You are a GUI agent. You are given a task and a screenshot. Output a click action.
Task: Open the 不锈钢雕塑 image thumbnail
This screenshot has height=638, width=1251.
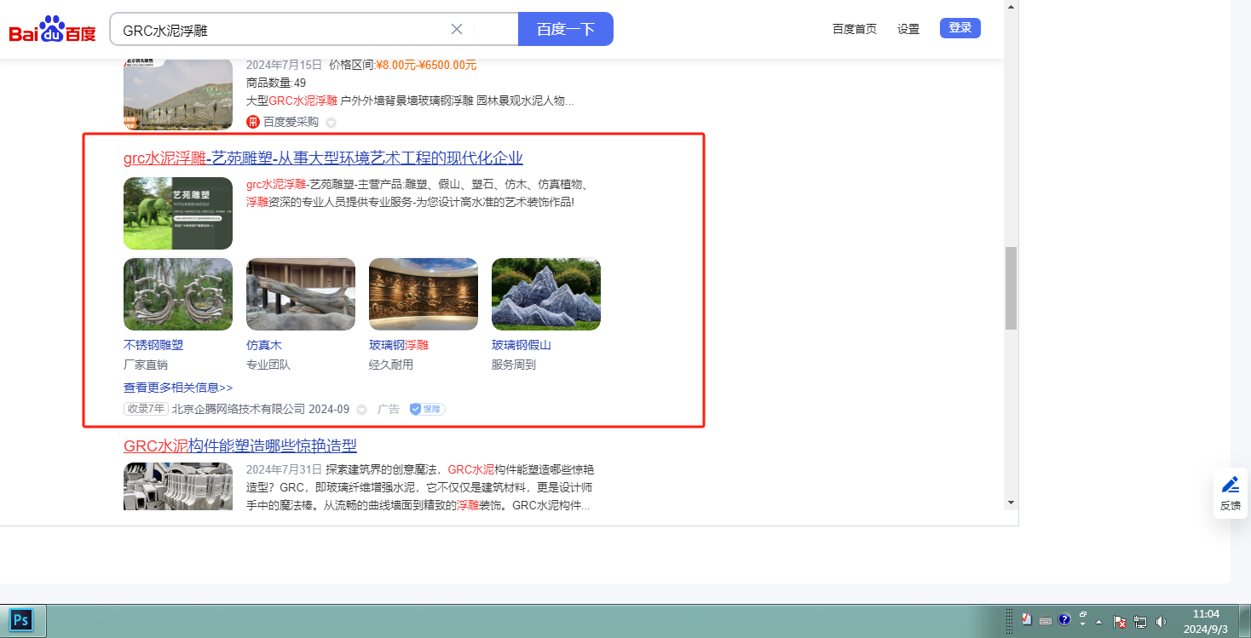pos(178,294)
